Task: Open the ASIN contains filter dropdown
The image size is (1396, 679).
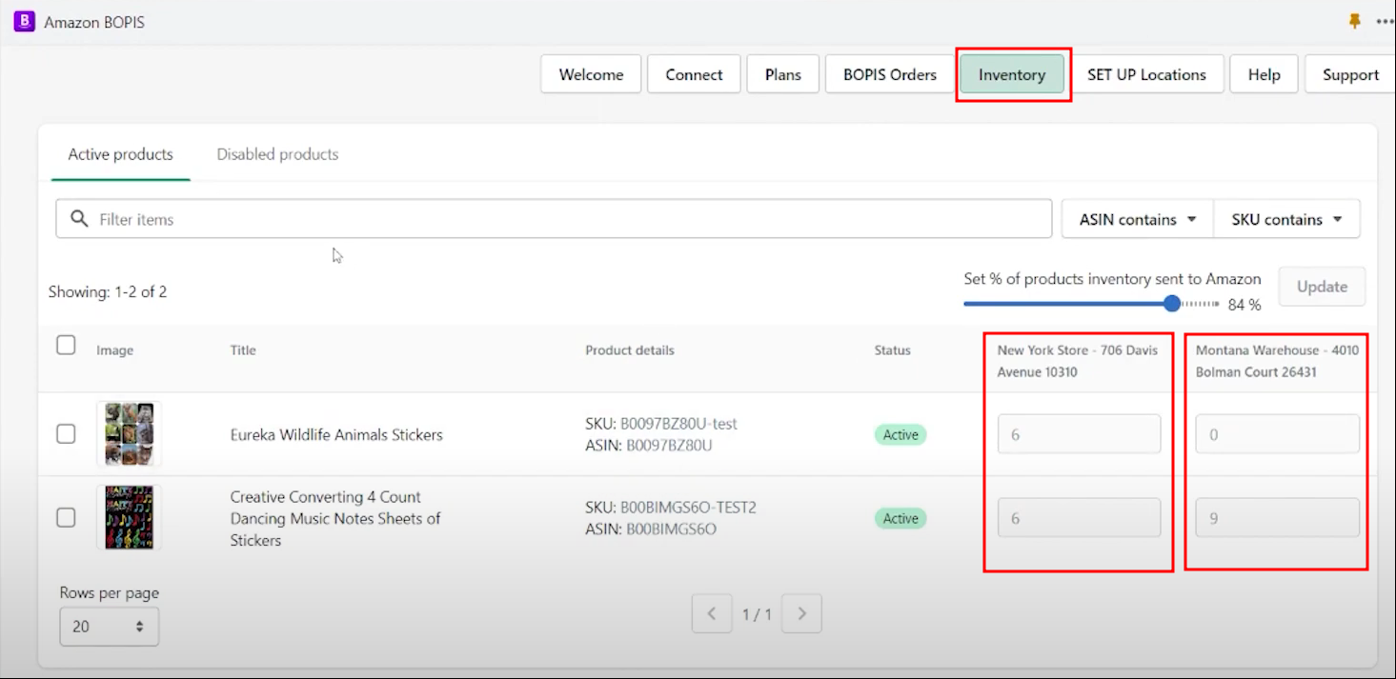Action: tap(1138, 219)
